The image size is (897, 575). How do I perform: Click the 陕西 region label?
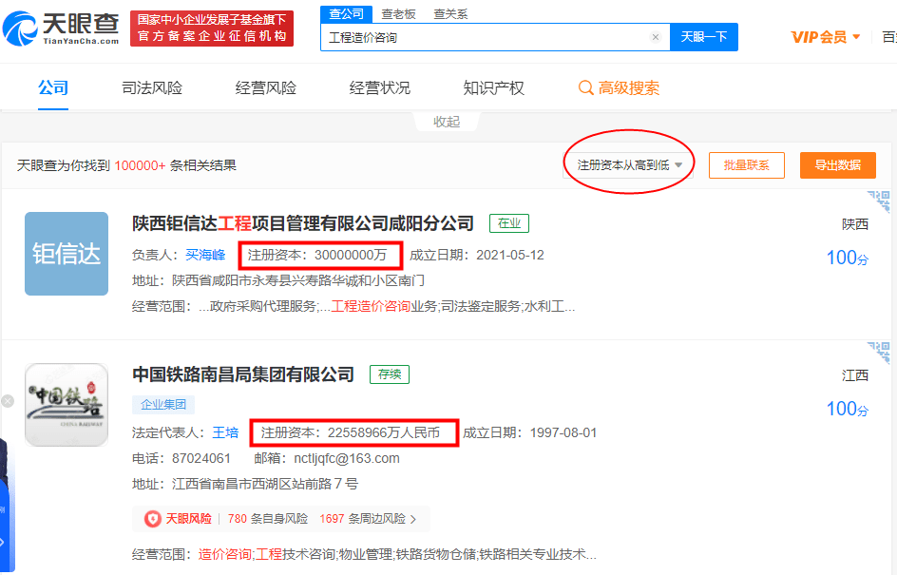[x=855, y=224]
